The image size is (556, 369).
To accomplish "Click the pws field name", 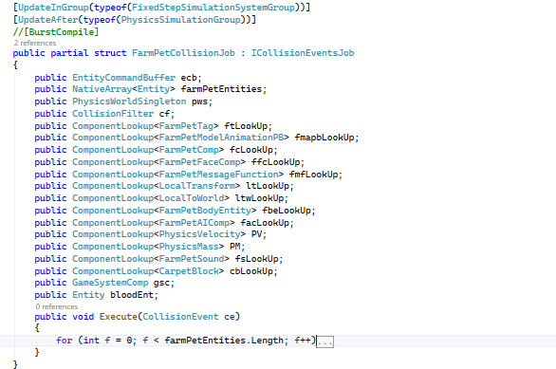I will pyautogui.click(x=199, y=101).
